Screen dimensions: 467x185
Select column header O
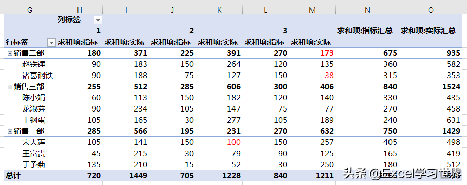[x=431, y=10]
